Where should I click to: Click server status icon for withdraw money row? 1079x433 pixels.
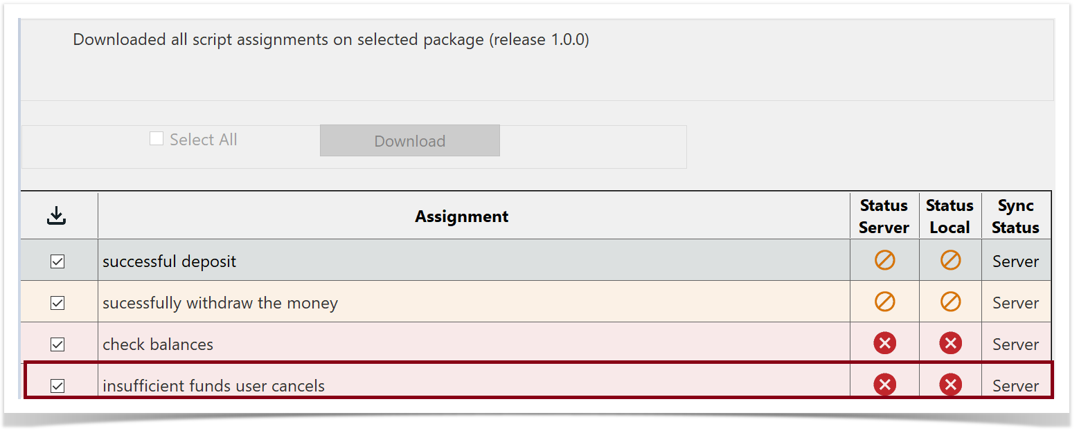click(884, 302)
